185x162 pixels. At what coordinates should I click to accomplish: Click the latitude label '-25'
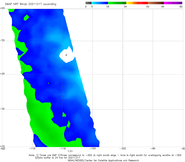(2, 40)
